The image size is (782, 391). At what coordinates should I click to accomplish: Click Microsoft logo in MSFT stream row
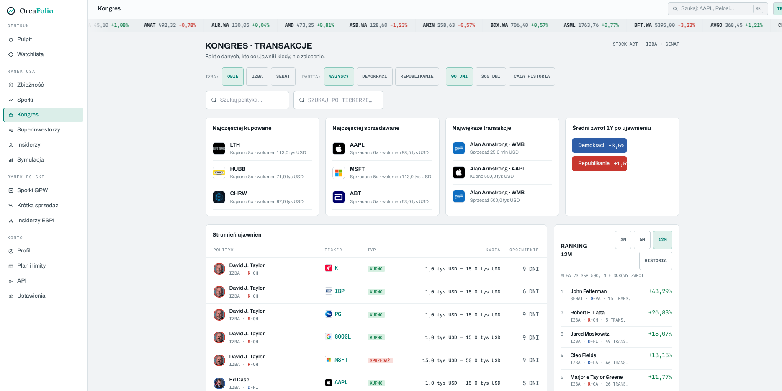coord(329,360)
